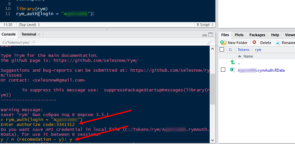This screenshot has height=144, width=295.
Task: Maximize the Console pane
Action: click(211, 35)
